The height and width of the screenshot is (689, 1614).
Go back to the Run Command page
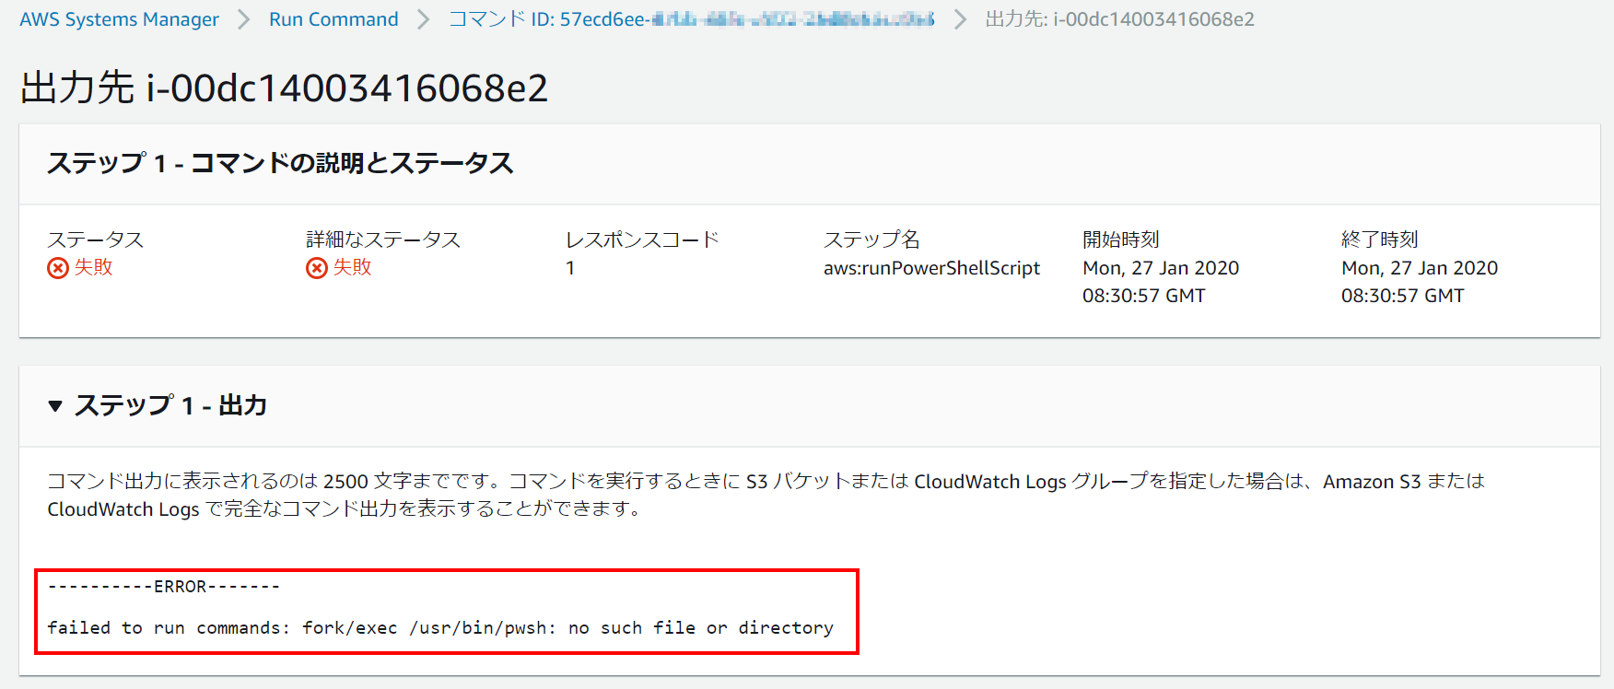(x=333, y=19)
